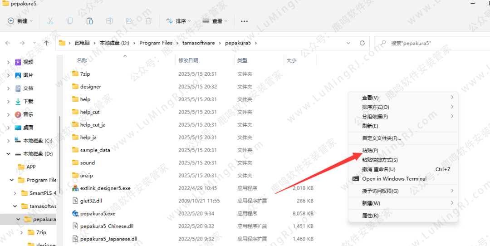Click Open in Windows Terminal entry
490x246 pixels.
coord(394,179)
